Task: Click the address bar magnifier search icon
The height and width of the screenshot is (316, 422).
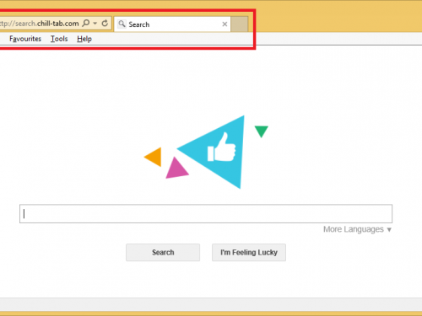Action: tap(86, 23)
